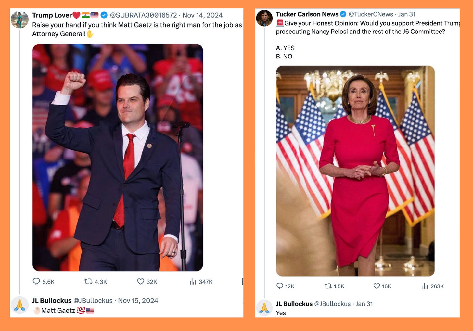View analytics showing 347K views

point(201,282)
